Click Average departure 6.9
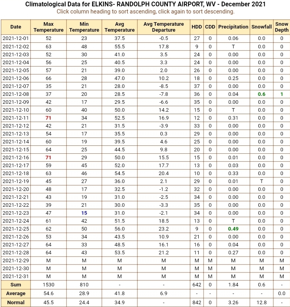Screen dimensions: 290x307 (164, 294)
